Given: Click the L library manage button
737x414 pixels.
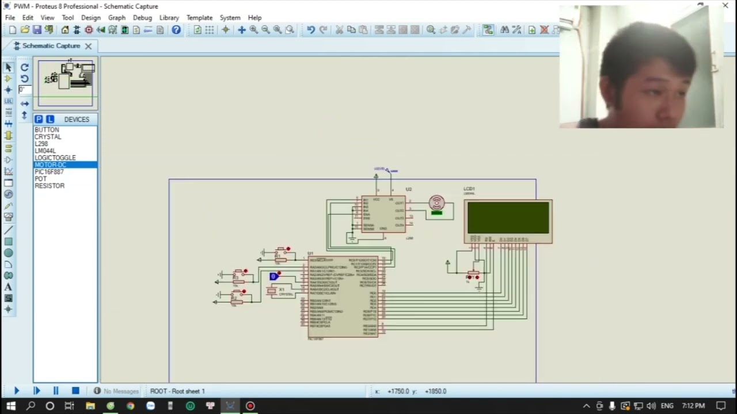Looking at the screenshot, I should click(x=50, y=119).
